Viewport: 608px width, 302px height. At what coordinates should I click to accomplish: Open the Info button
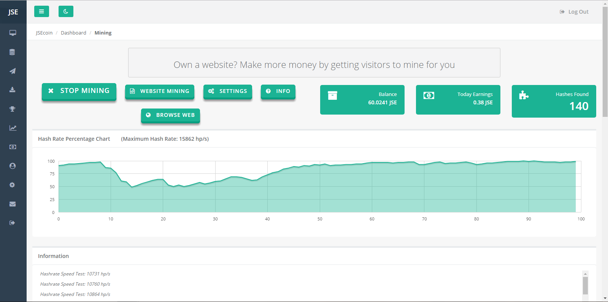[278, 91]
